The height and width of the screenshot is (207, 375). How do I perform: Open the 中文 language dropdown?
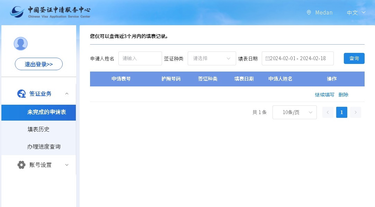tap(356, 12)
